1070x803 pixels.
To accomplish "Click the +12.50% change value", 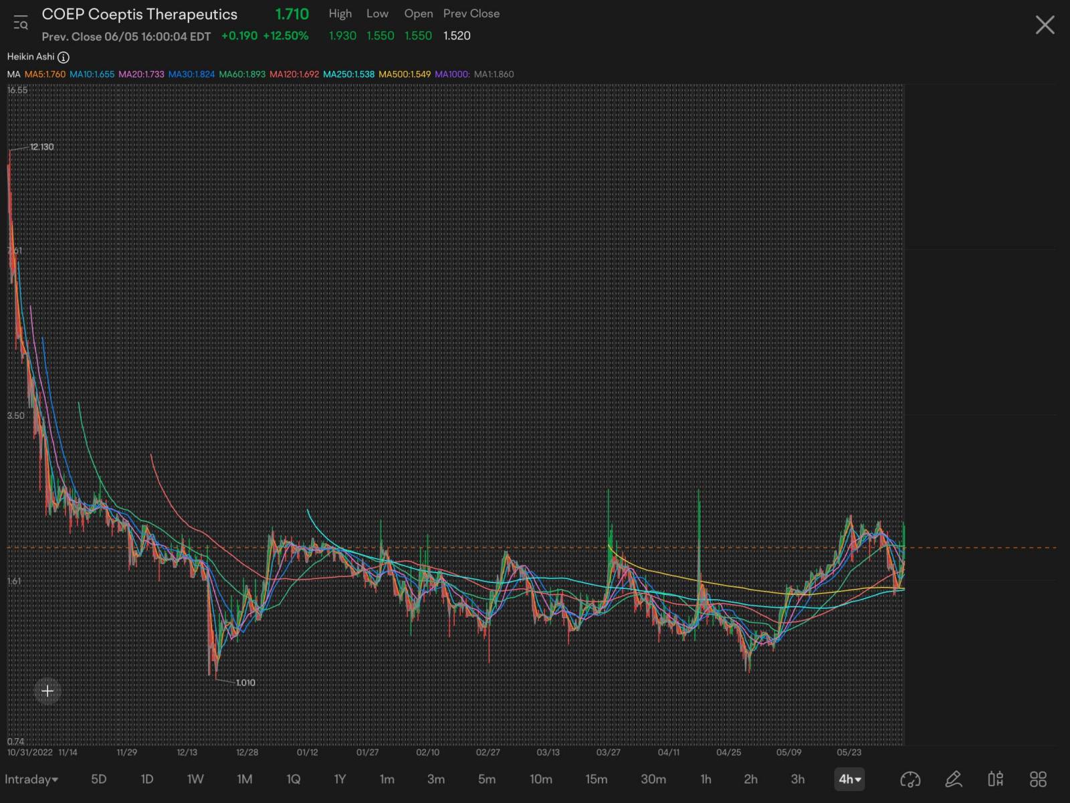I will point(286,36).
